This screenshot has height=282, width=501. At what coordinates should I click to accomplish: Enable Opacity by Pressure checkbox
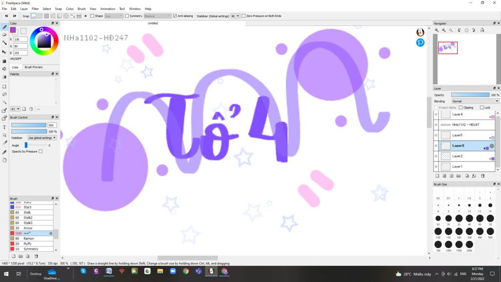(41, 152)
